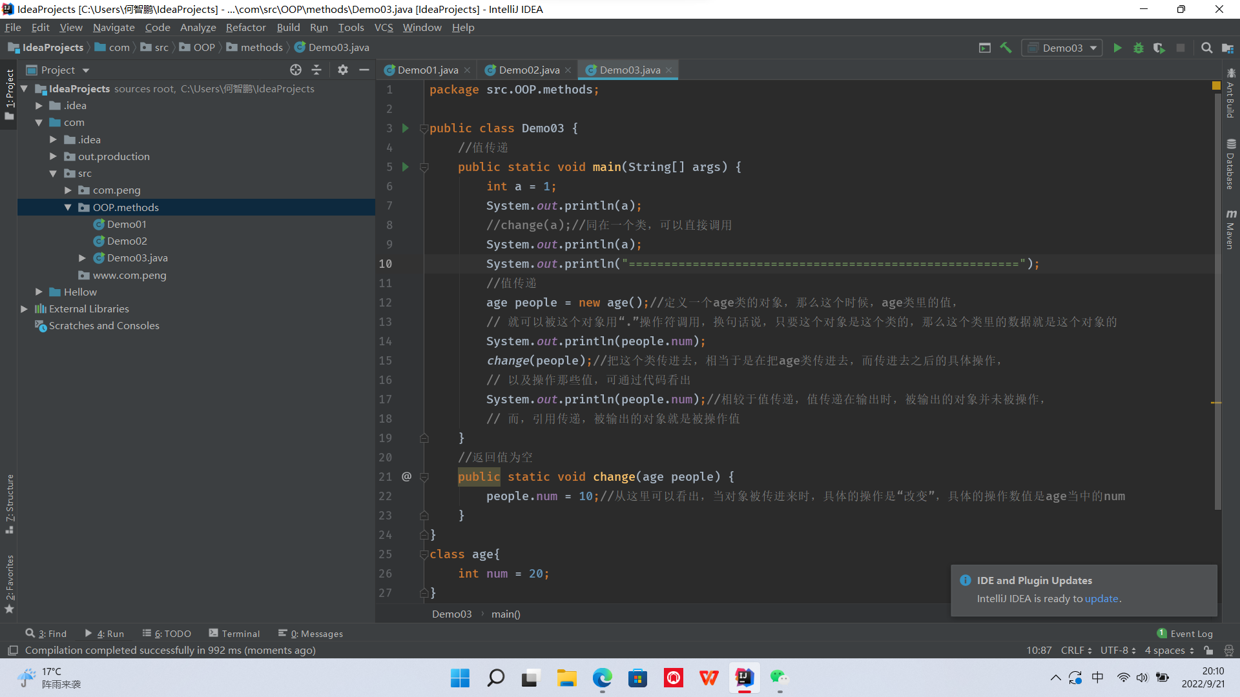
Task: Toggle the read-only lock icon in status bar
Action: 1208,651
